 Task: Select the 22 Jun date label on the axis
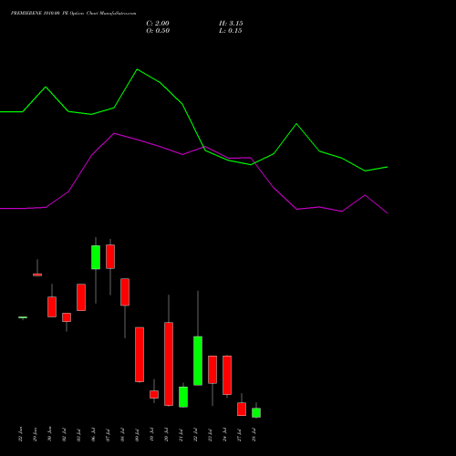pos(20,434)
